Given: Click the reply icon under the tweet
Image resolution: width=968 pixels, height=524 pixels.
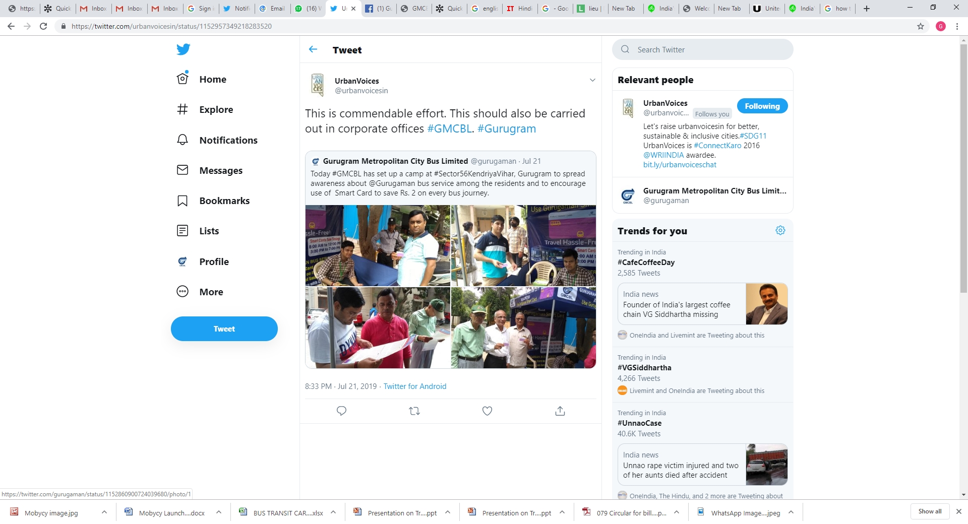Looking at the screenshot, I should pyautogui.click(x=341, y=411).
